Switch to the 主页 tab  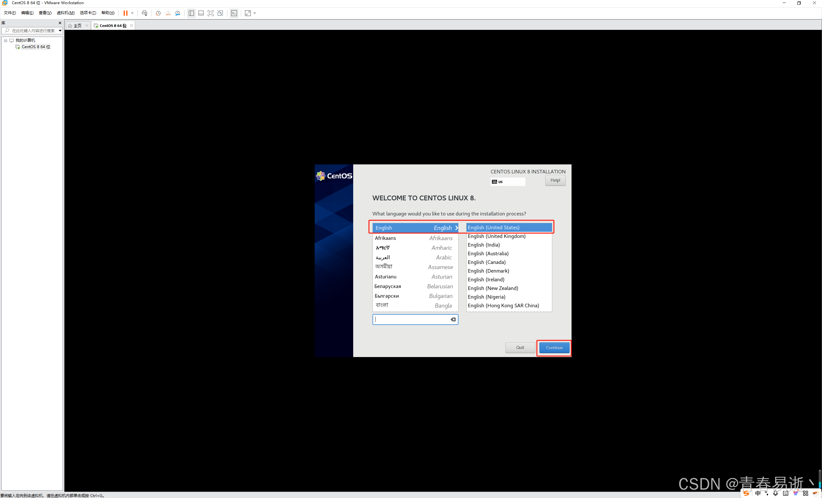(77, 25)
